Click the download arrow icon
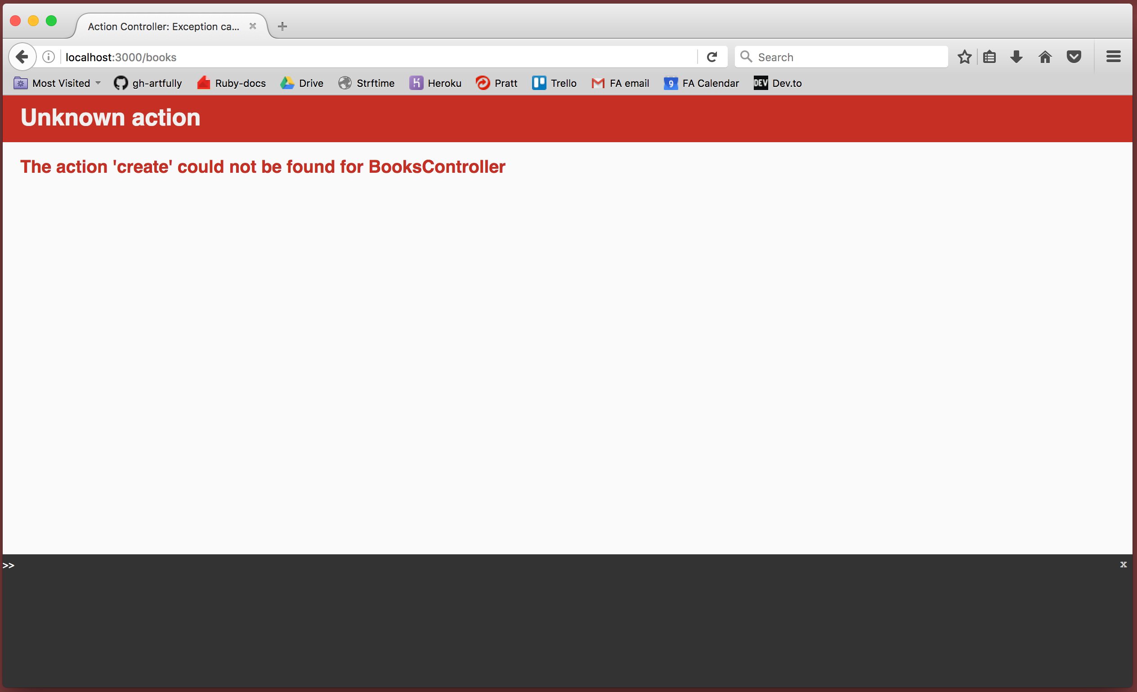 tap(1017, 57)
